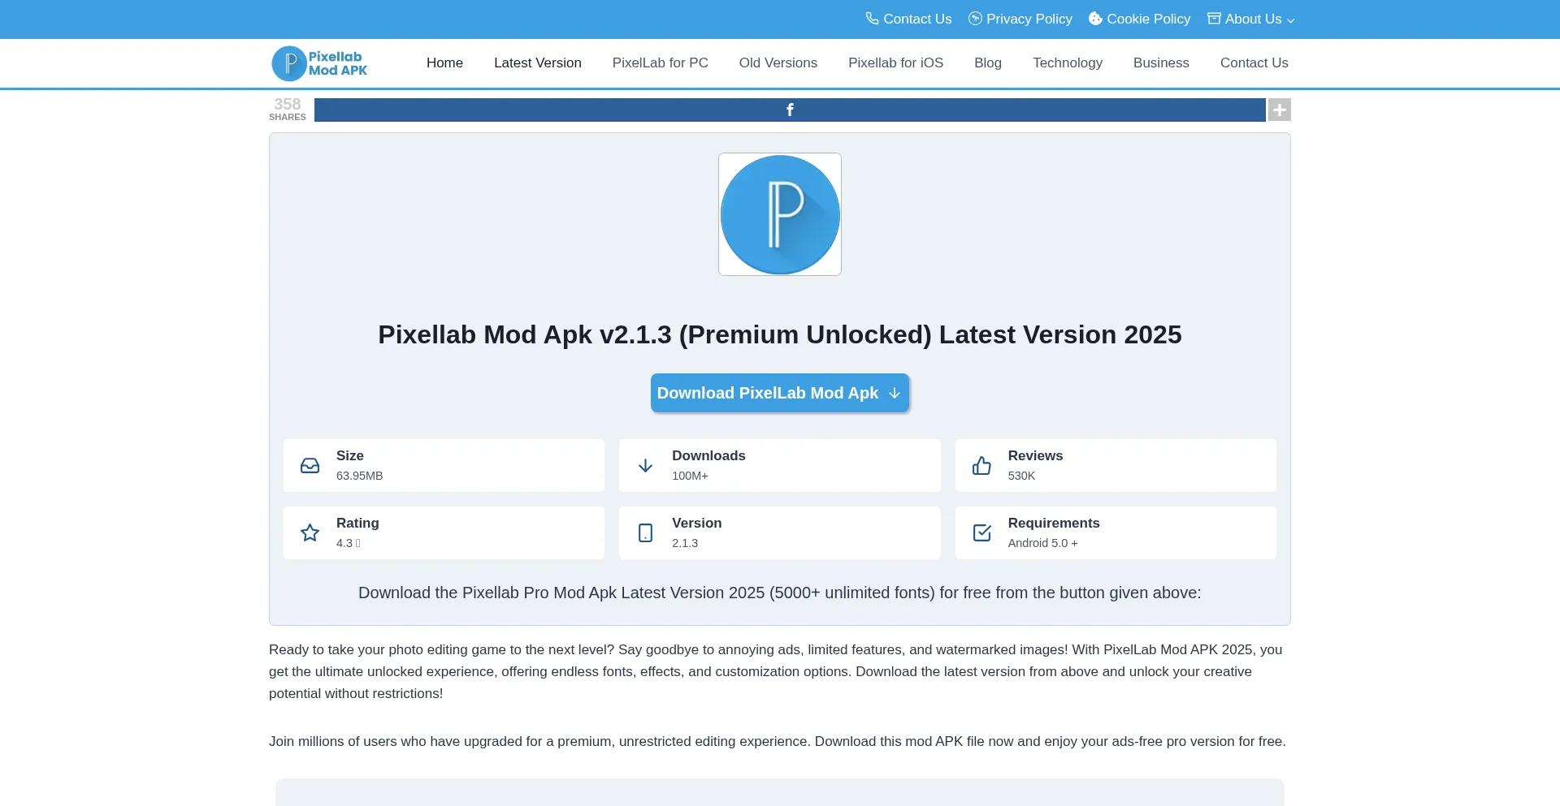The image size is (1560, 806).
Task: Go to Home in main navigation
Action: click(x=444, y=62)
